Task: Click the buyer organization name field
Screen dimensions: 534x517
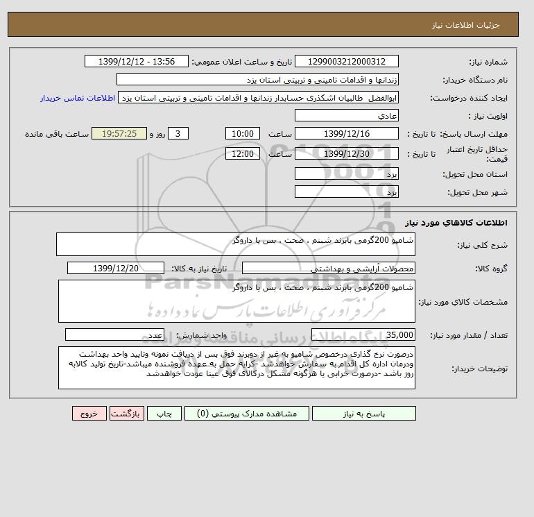Action: pos(257,79)
